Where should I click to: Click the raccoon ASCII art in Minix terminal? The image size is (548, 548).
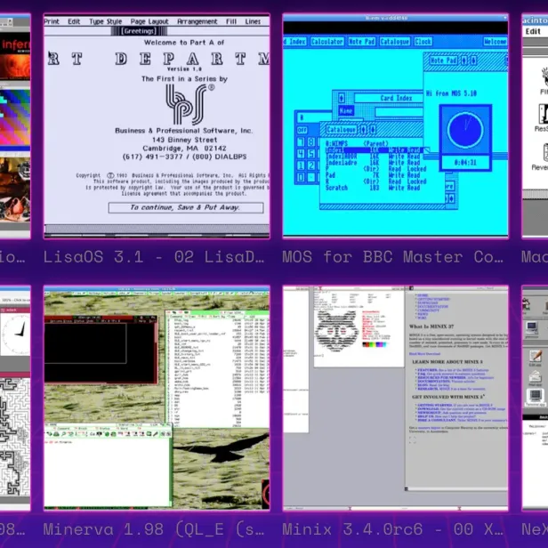click(336, 330)
